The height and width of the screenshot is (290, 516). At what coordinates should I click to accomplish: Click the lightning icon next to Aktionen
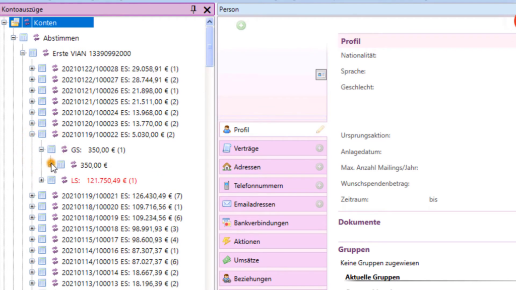click(x=227, y=241)
